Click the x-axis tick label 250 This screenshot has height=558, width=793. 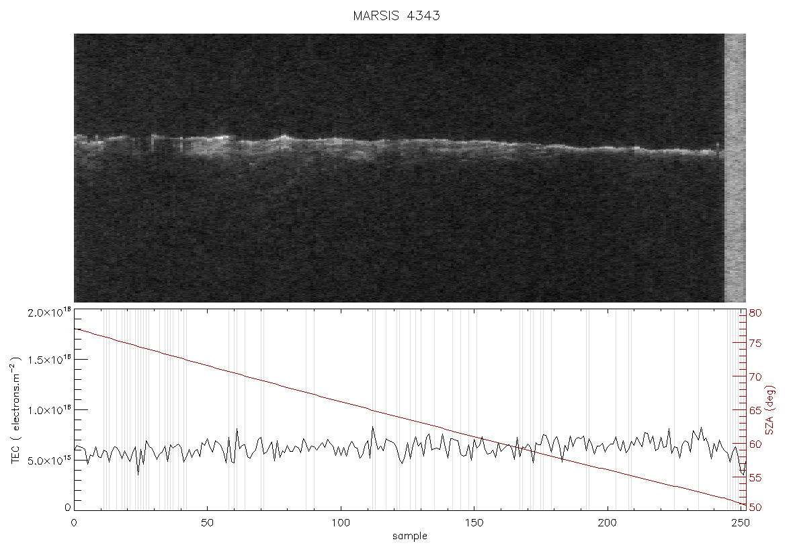click(x=741, y=522)
